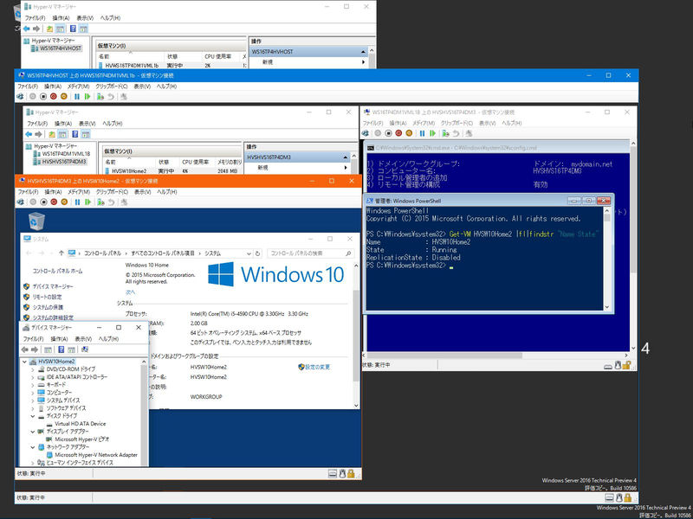Select HVSW10Home2 row in virtual machines list
Screen dimensions: 693x519
tap(172, 171)
